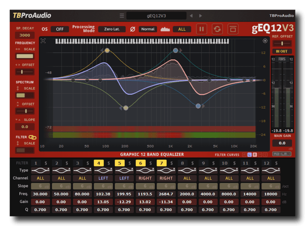Toggle filter band 4 on/off
Screen dimensions: 305x226
pyautogui.click(x=99, y=163)
